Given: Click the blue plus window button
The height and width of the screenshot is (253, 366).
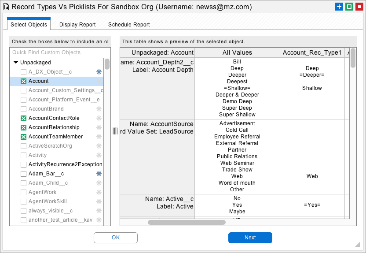Looking at the screenshot, I should [x=339, y=7].
